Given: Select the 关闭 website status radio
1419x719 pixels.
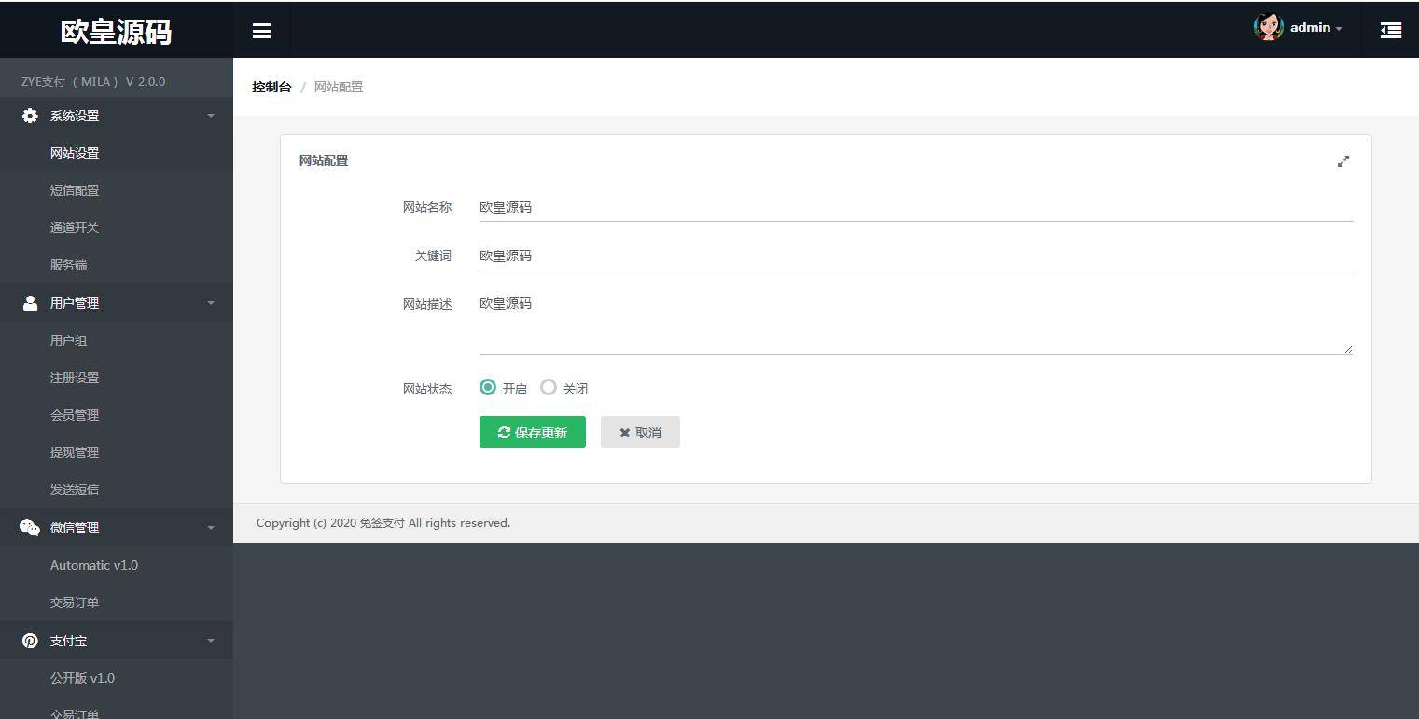Looking at the screenshot, I should pyautogui.click(x=549, y=386).
